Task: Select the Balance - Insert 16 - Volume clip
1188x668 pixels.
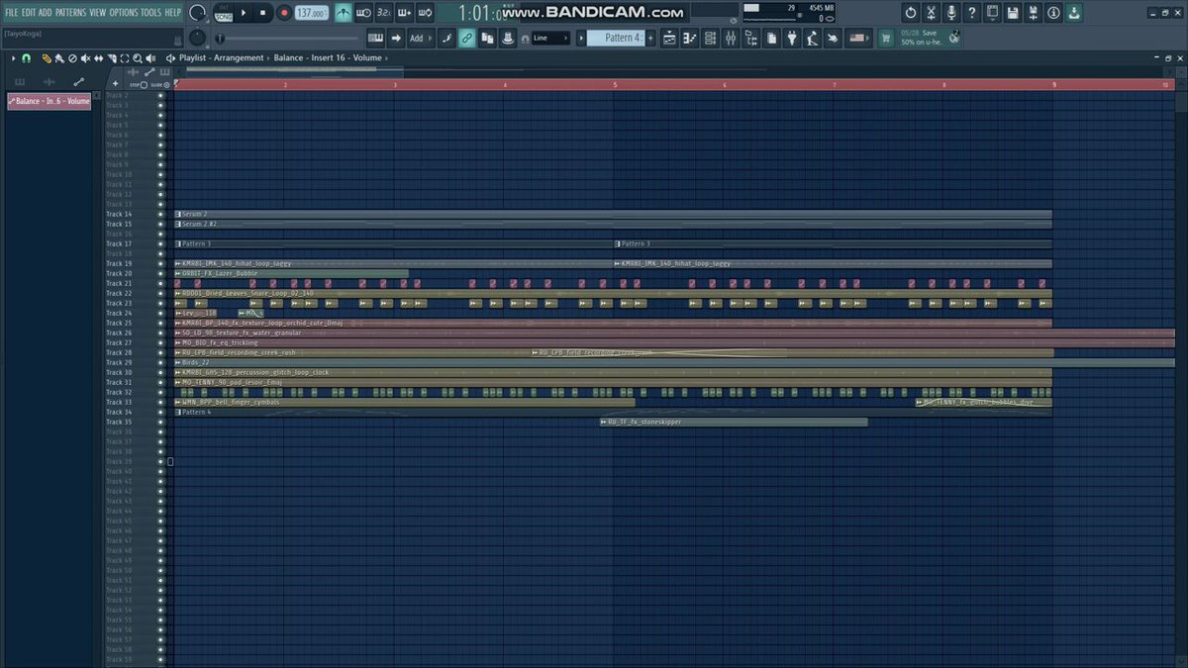Action: coord(49,101)
